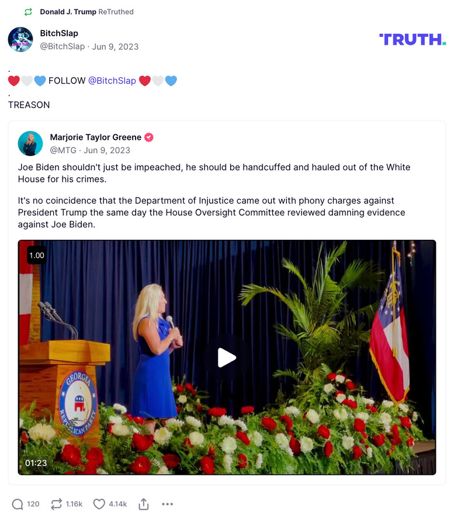Click the Jun 9, 2023 post timestamp
The image size is (454, 518).
(x=115, y=47)
